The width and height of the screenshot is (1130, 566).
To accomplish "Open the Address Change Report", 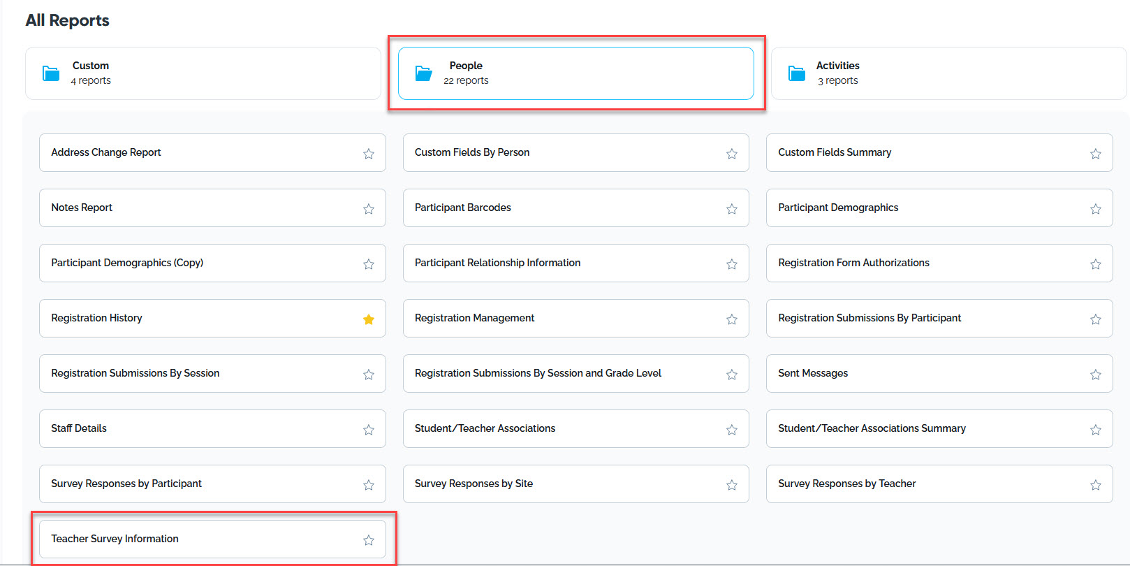I will click(x=212, y=152).
